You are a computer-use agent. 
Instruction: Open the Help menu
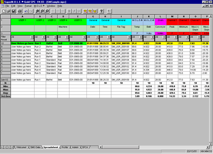[x=60, y=6]
